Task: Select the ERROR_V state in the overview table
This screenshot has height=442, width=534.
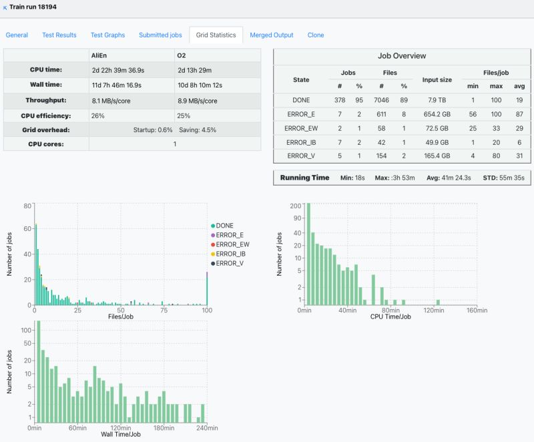Action: tap(301, 156)
